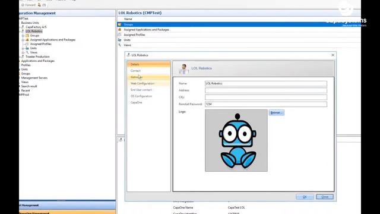
Task: Click the Assigned Profiles list row icon
Action: coord(119,34)
